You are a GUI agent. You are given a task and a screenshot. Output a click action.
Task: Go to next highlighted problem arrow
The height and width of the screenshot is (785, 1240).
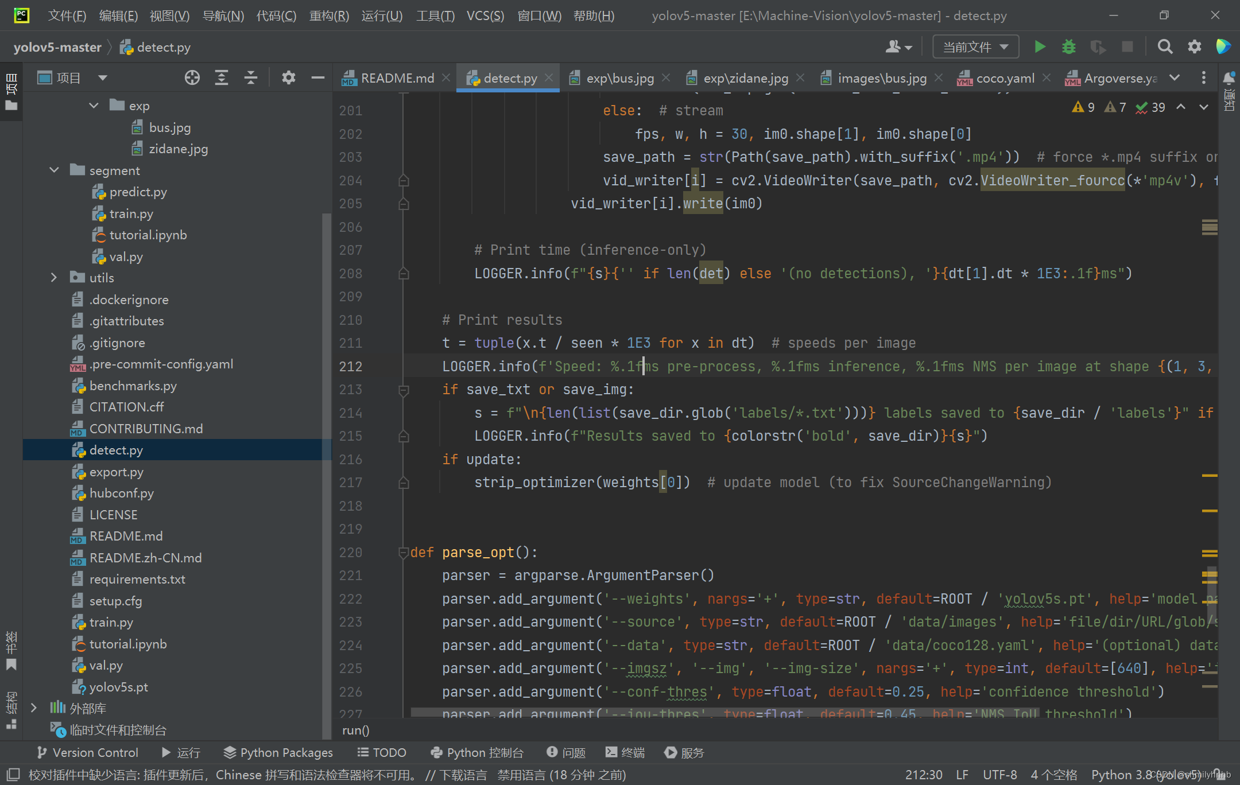(1204, 107)
